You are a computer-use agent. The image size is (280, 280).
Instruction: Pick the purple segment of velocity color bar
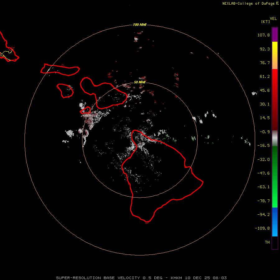(x=275, y=35)
